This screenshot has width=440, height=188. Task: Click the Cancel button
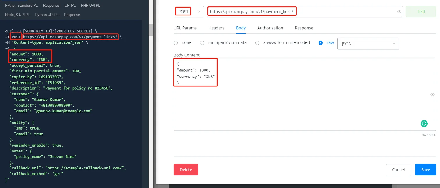(398, 170)
